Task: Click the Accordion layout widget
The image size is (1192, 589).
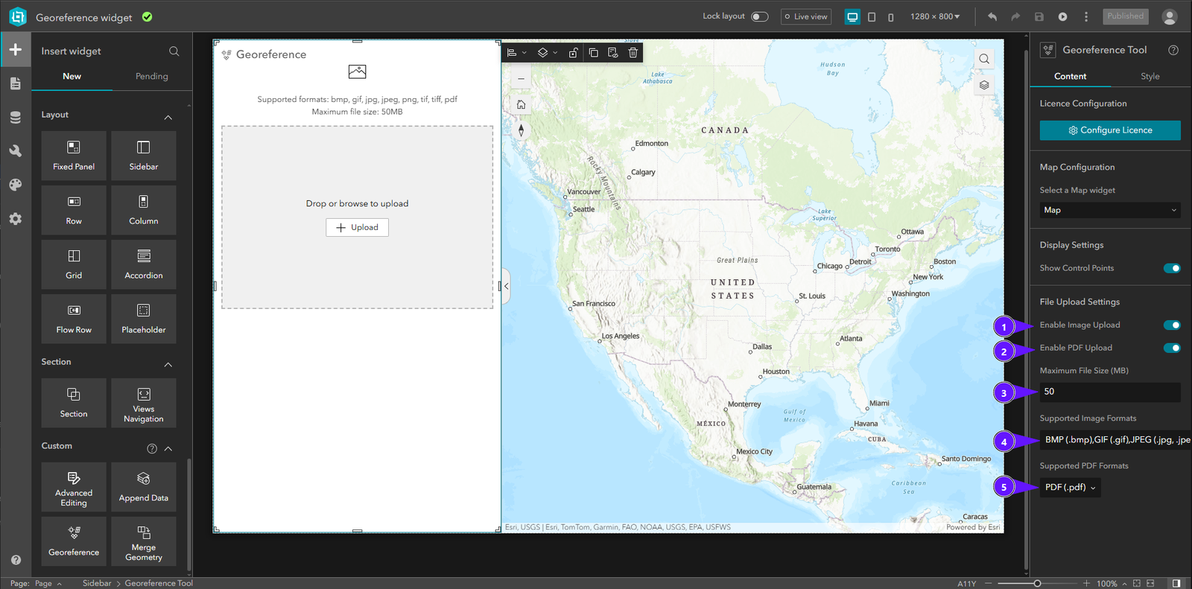Action: coord(144,264)
